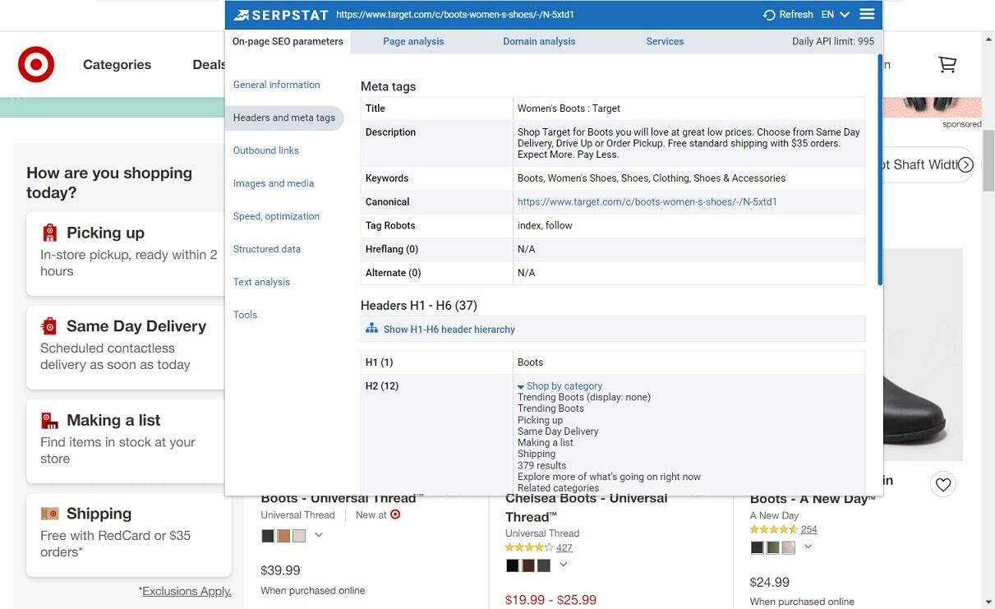Click the Serpstat logo
This screenshot has height=609, width=995.
[x=281, y=15]
